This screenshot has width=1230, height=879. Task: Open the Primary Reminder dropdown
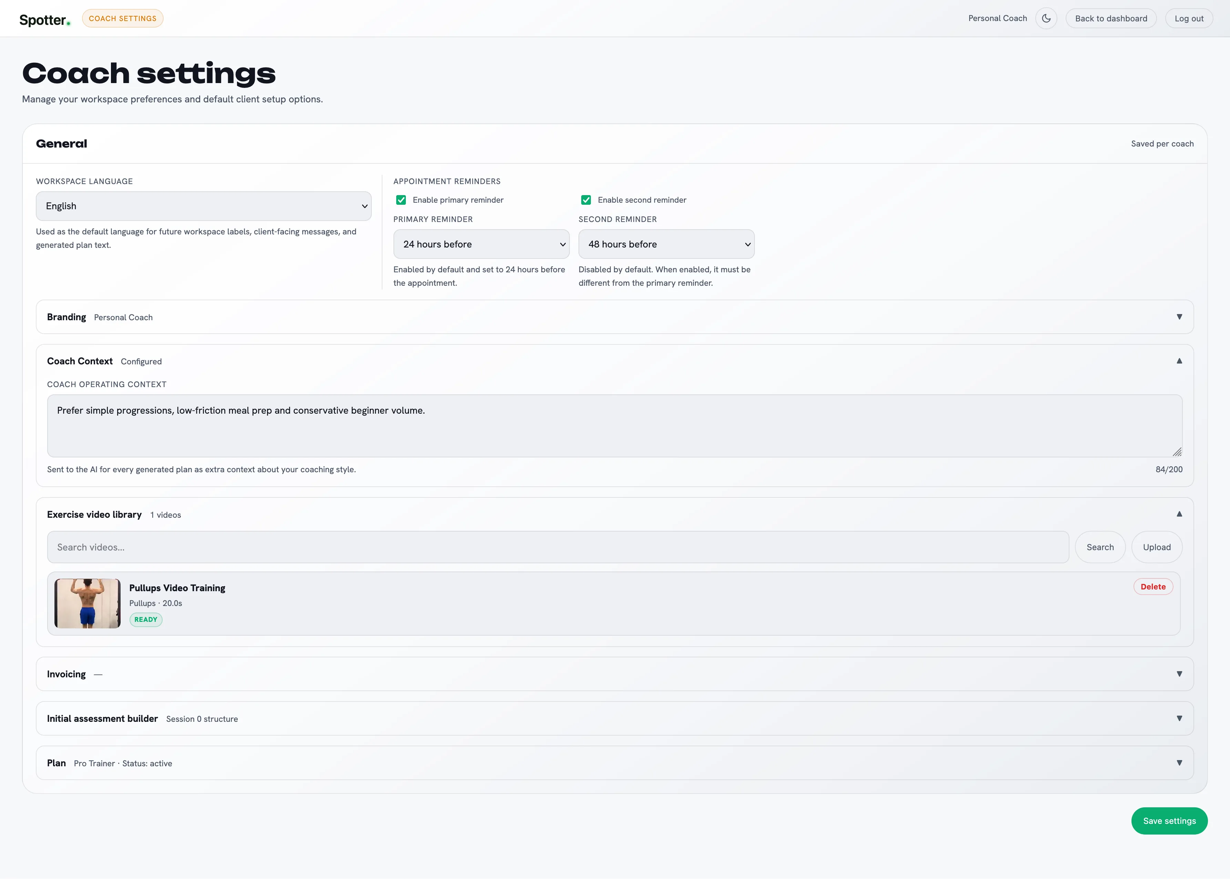point(481,244)
